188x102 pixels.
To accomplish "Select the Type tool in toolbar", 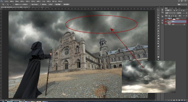I will [x=158, y=49].
